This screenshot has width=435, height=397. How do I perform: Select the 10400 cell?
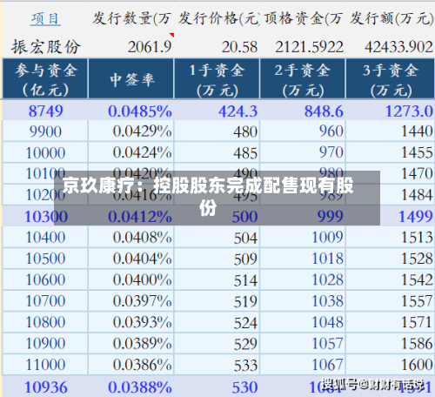click(x=45, y=237)
